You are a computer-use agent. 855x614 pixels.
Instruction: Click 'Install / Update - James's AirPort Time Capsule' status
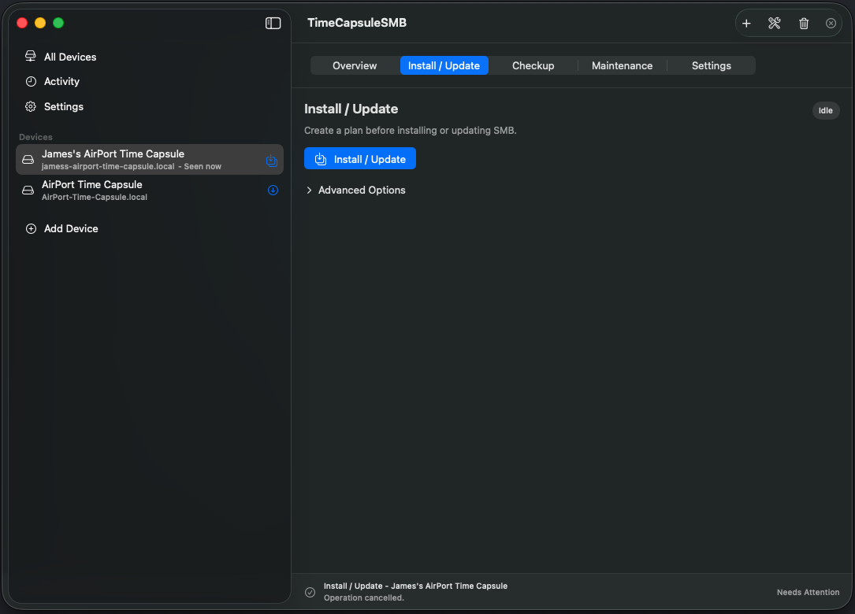point(415,586)
